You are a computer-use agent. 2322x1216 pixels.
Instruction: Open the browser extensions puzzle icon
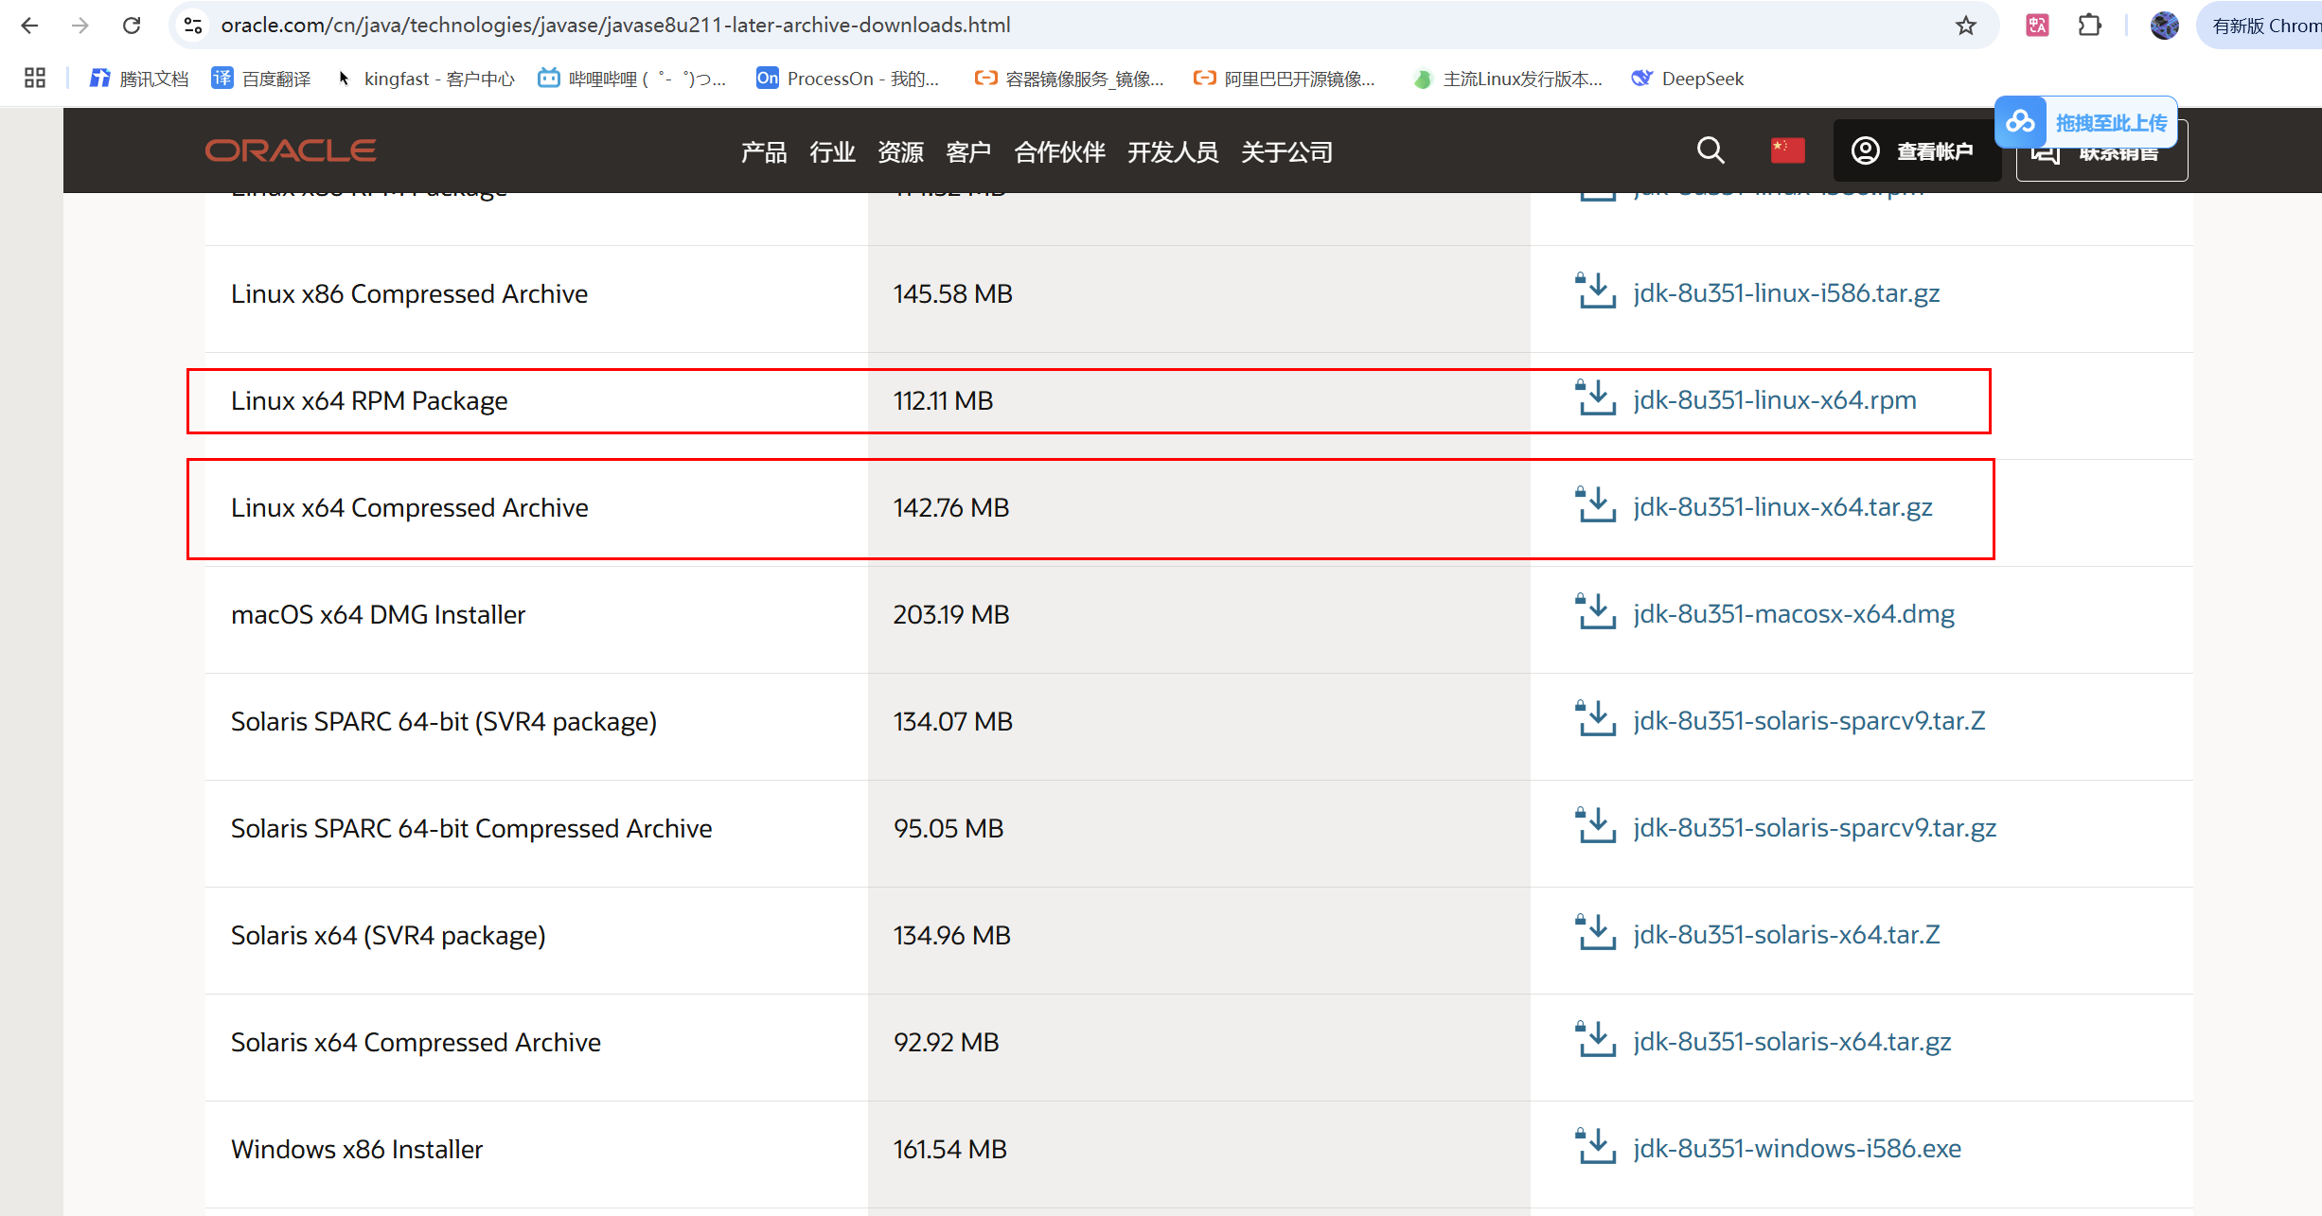(2089, 26)
